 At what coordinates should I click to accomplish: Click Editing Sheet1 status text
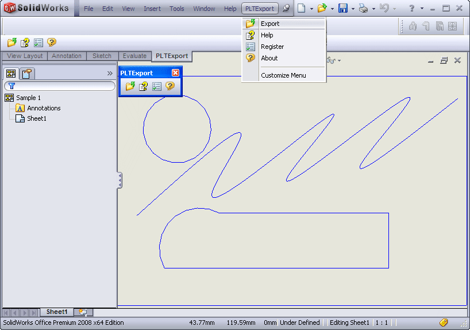(349, 323)
